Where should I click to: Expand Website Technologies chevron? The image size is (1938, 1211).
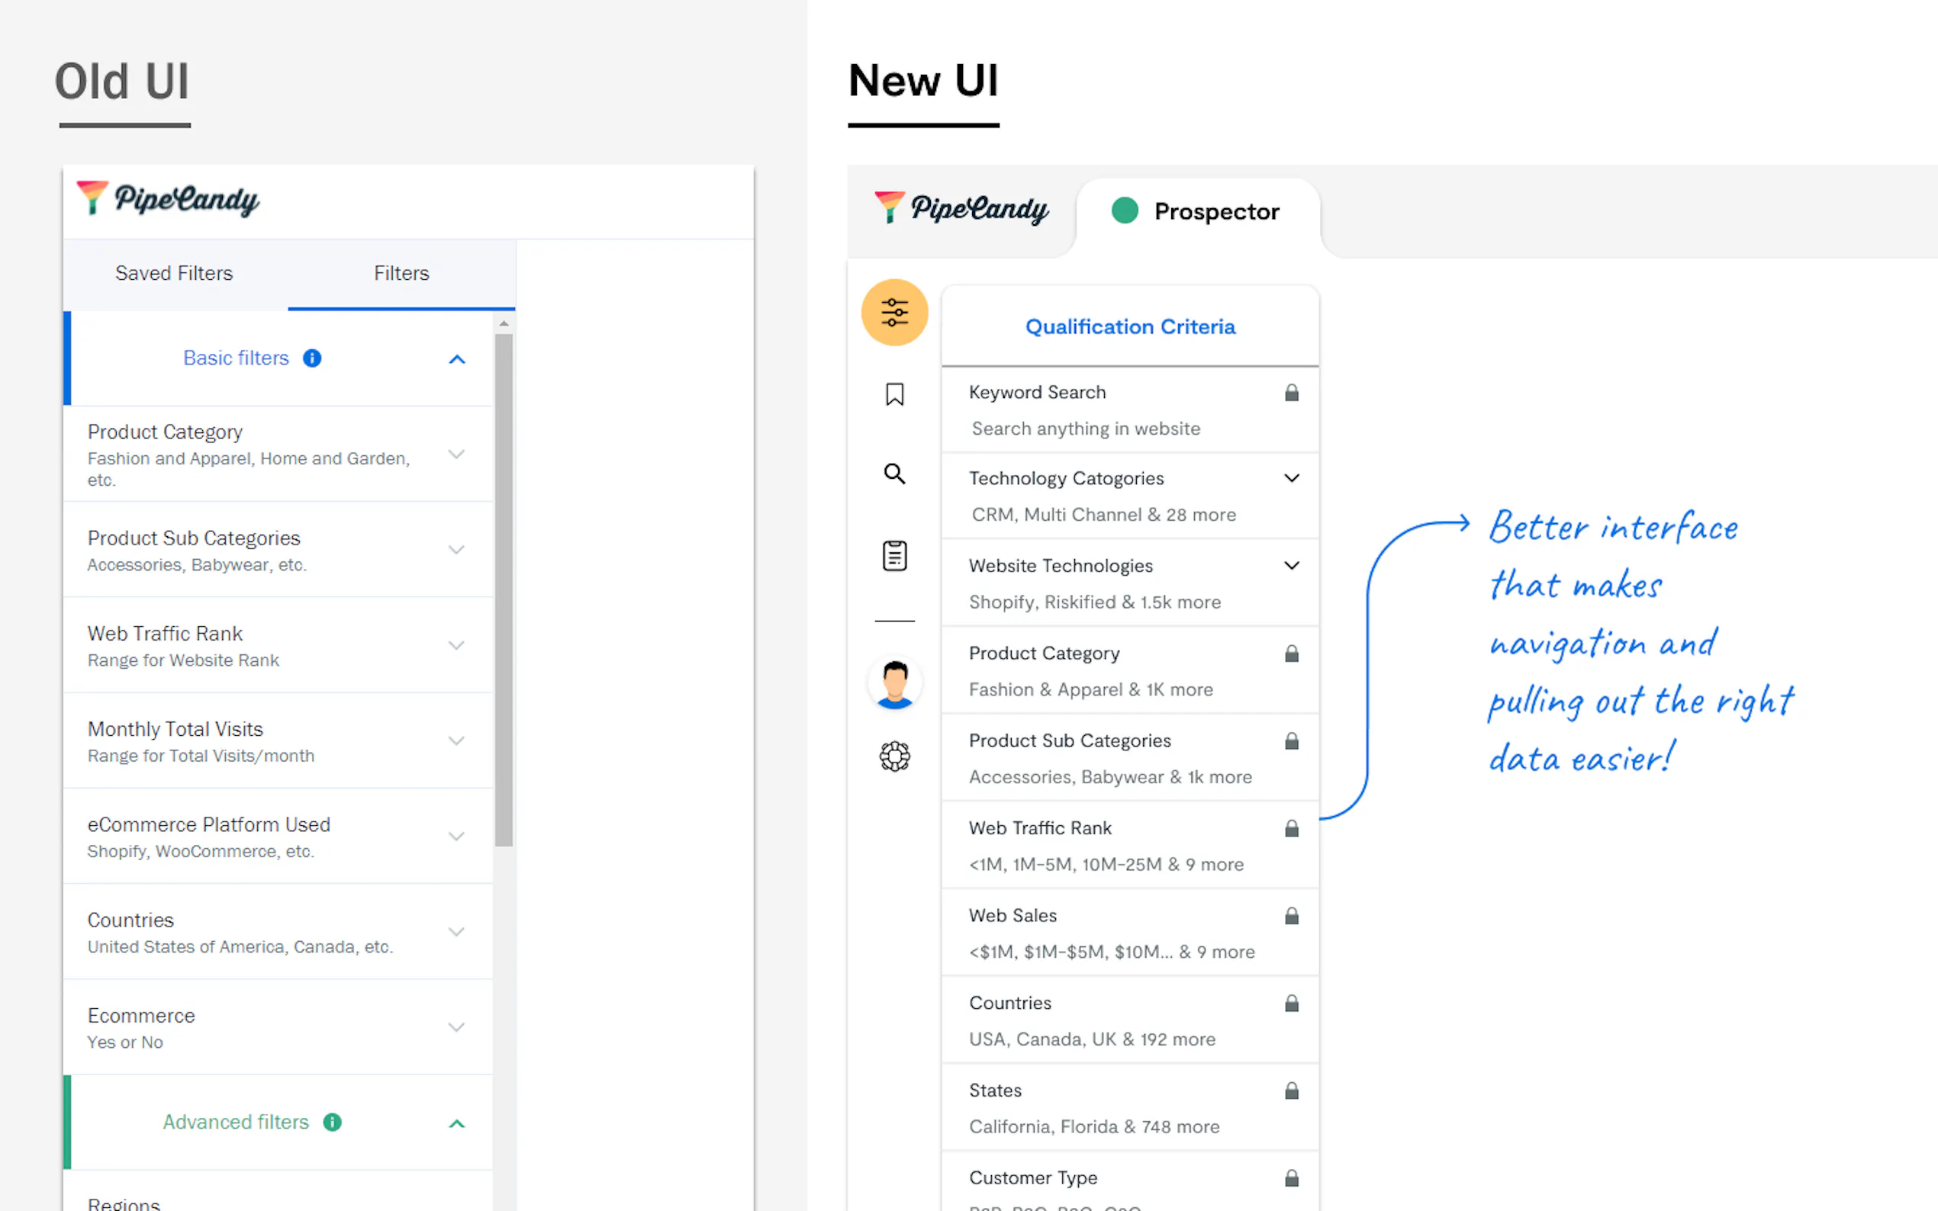point(1291,565)
